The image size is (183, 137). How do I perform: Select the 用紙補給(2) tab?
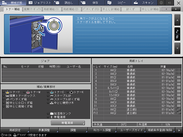[x=72, y=9]
